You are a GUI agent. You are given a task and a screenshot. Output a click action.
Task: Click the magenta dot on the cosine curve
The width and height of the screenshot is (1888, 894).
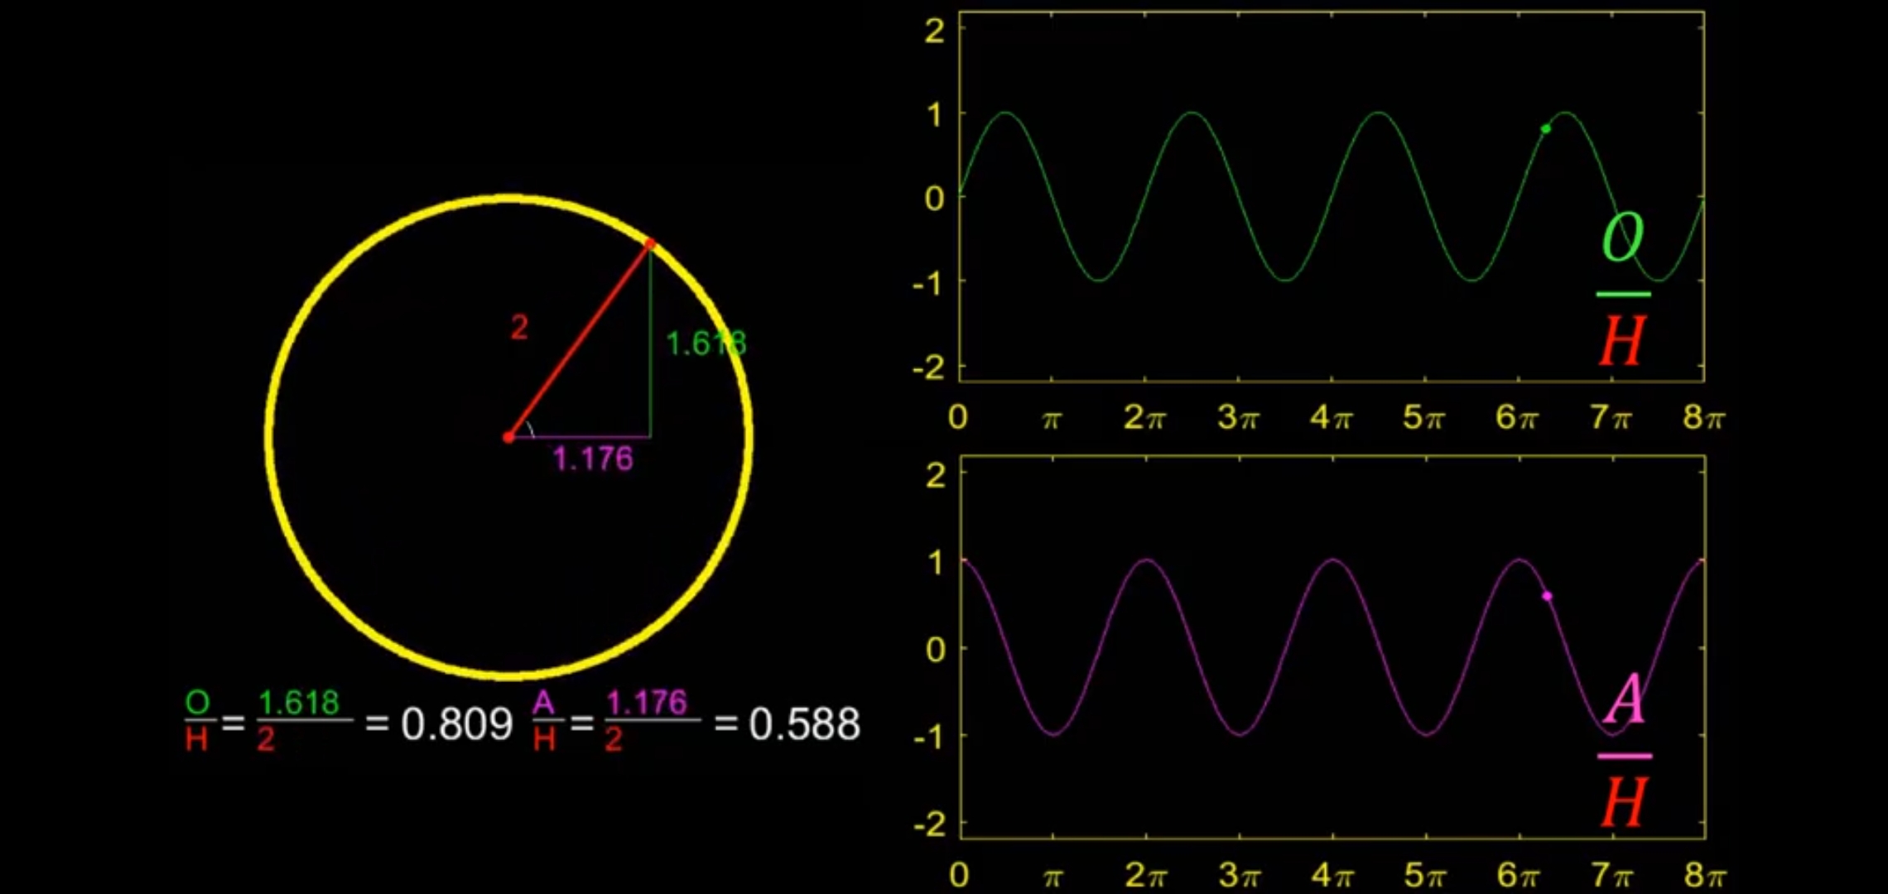click(x=1547, y=596)
